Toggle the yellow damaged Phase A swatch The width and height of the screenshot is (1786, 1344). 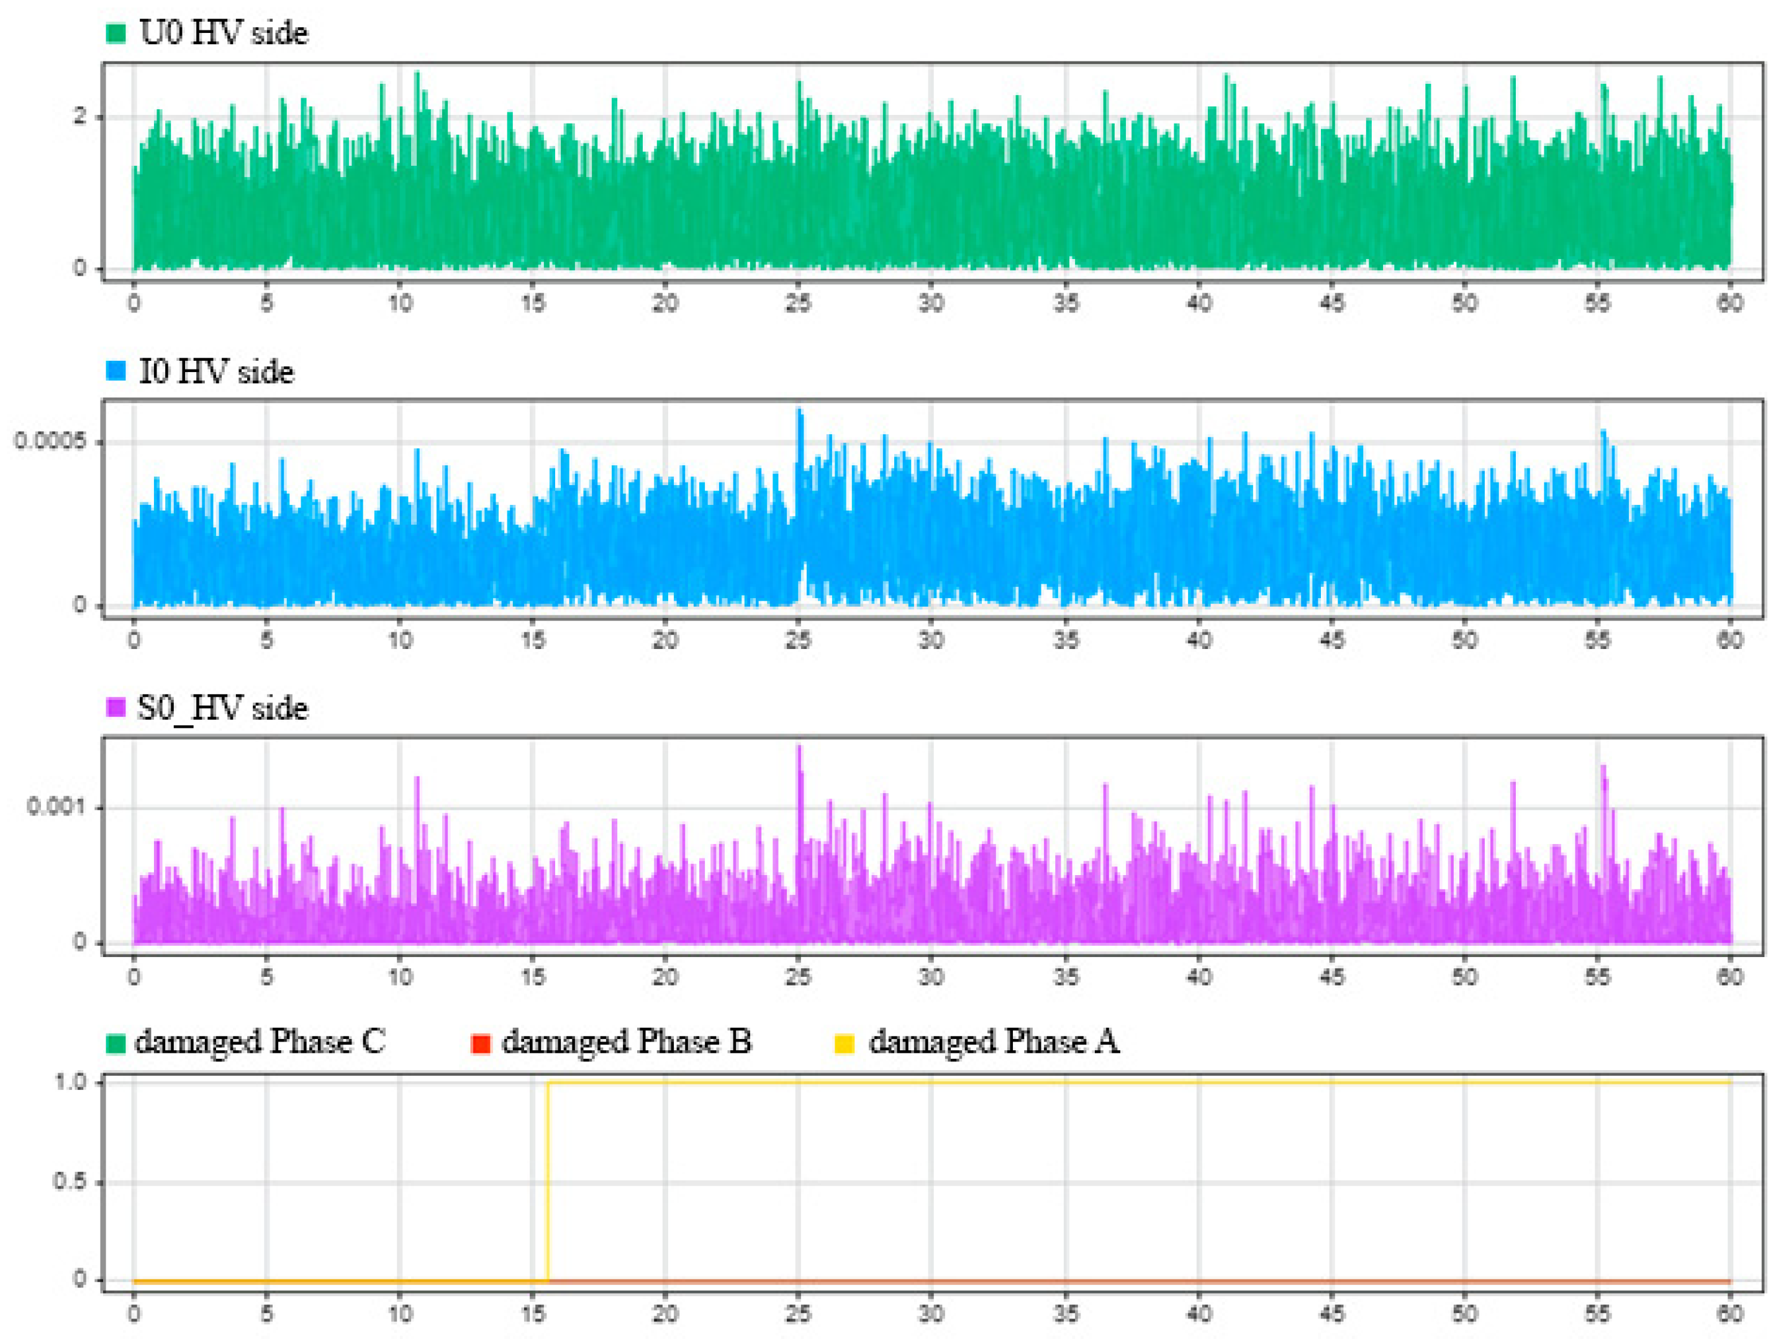pyautogui.click(x=844, y=1043)
